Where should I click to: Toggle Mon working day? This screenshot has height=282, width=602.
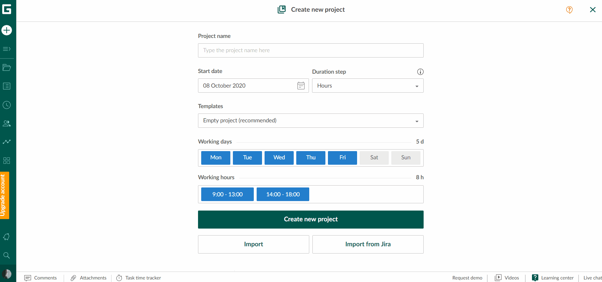point(216,158)
